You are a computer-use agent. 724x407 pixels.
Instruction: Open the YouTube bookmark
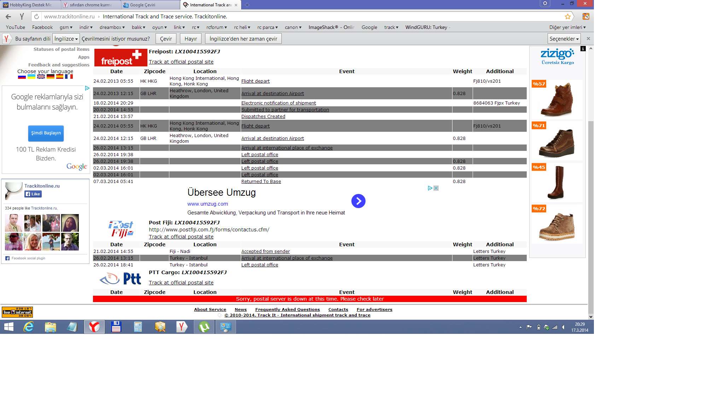(x=16, y=27)
